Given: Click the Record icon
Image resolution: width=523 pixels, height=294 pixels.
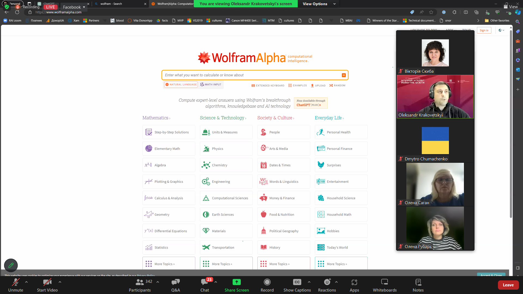Looking at the screenshot, I should pyautogui.click(x=267, y=282).
